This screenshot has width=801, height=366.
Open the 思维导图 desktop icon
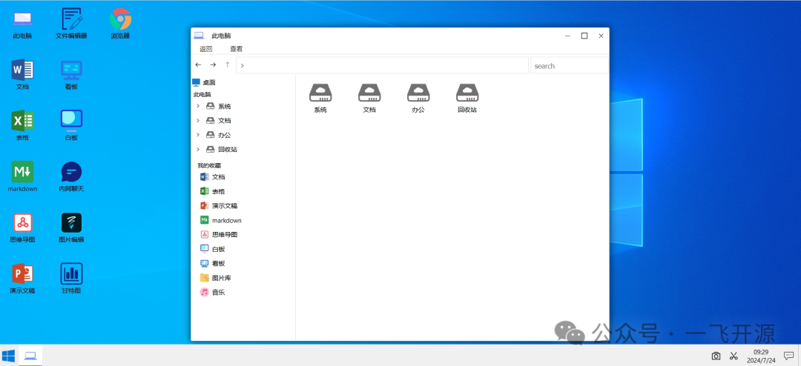(22, 223)
